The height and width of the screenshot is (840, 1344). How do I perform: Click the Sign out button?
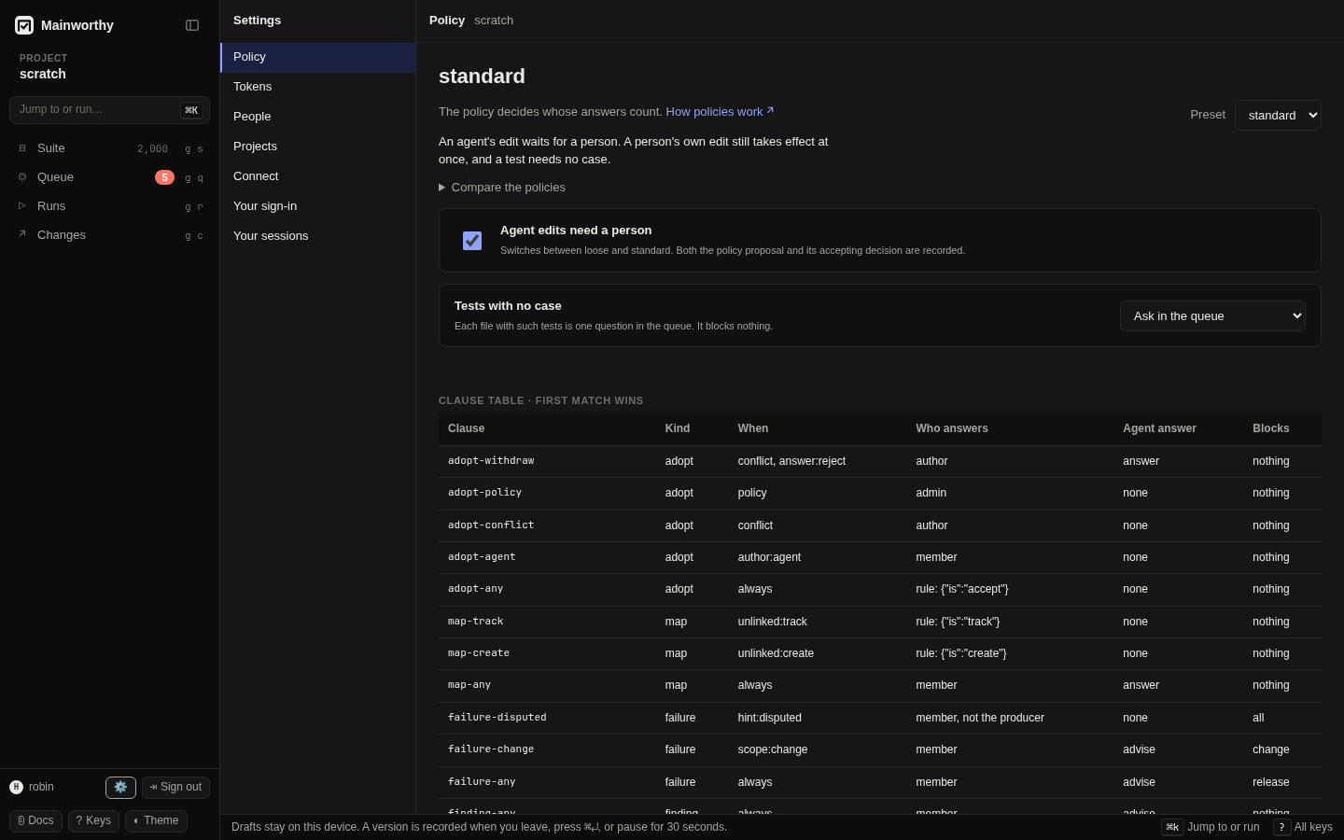pos(175,788)
